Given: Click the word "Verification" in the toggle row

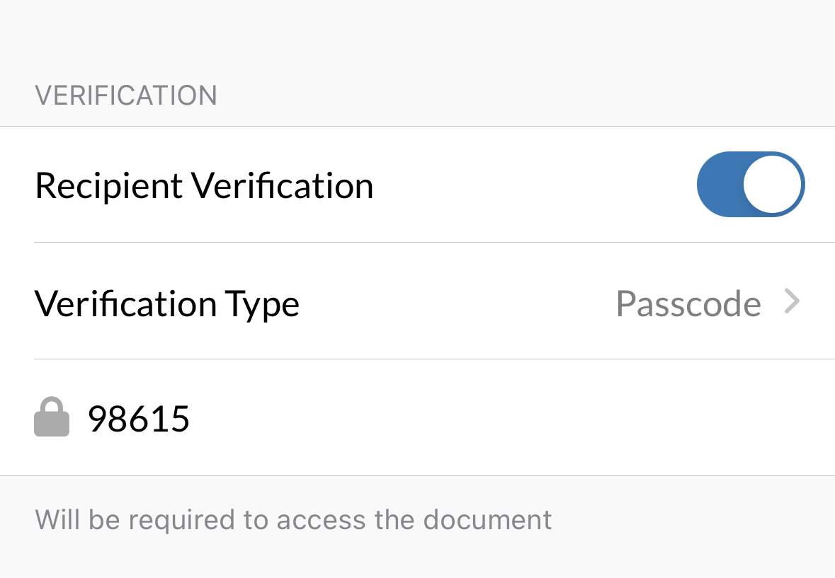Looking at the screenshot, I should [x=283, y=185].
